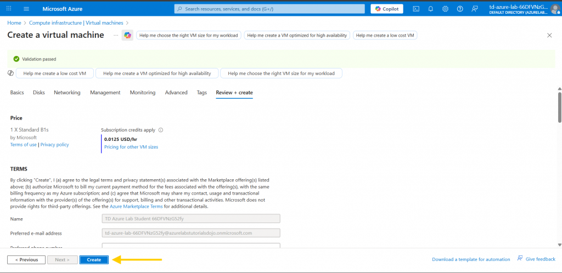Click the feedback icon in header

(475, 9)
